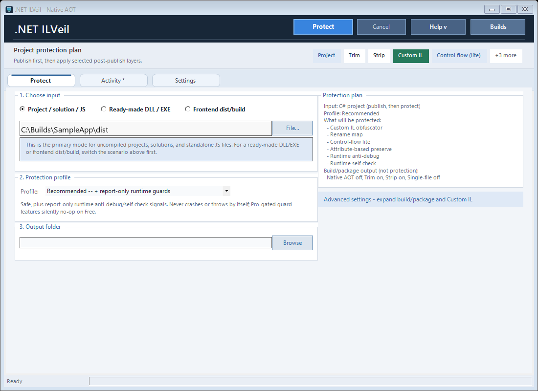Viewport: 538px width, 391px height.
Task: Click the Project layer chip
Action: (x=326, y=56)
